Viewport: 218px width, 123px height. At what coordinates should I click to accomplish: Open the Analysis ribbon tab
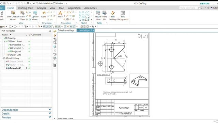coord(42,8)
